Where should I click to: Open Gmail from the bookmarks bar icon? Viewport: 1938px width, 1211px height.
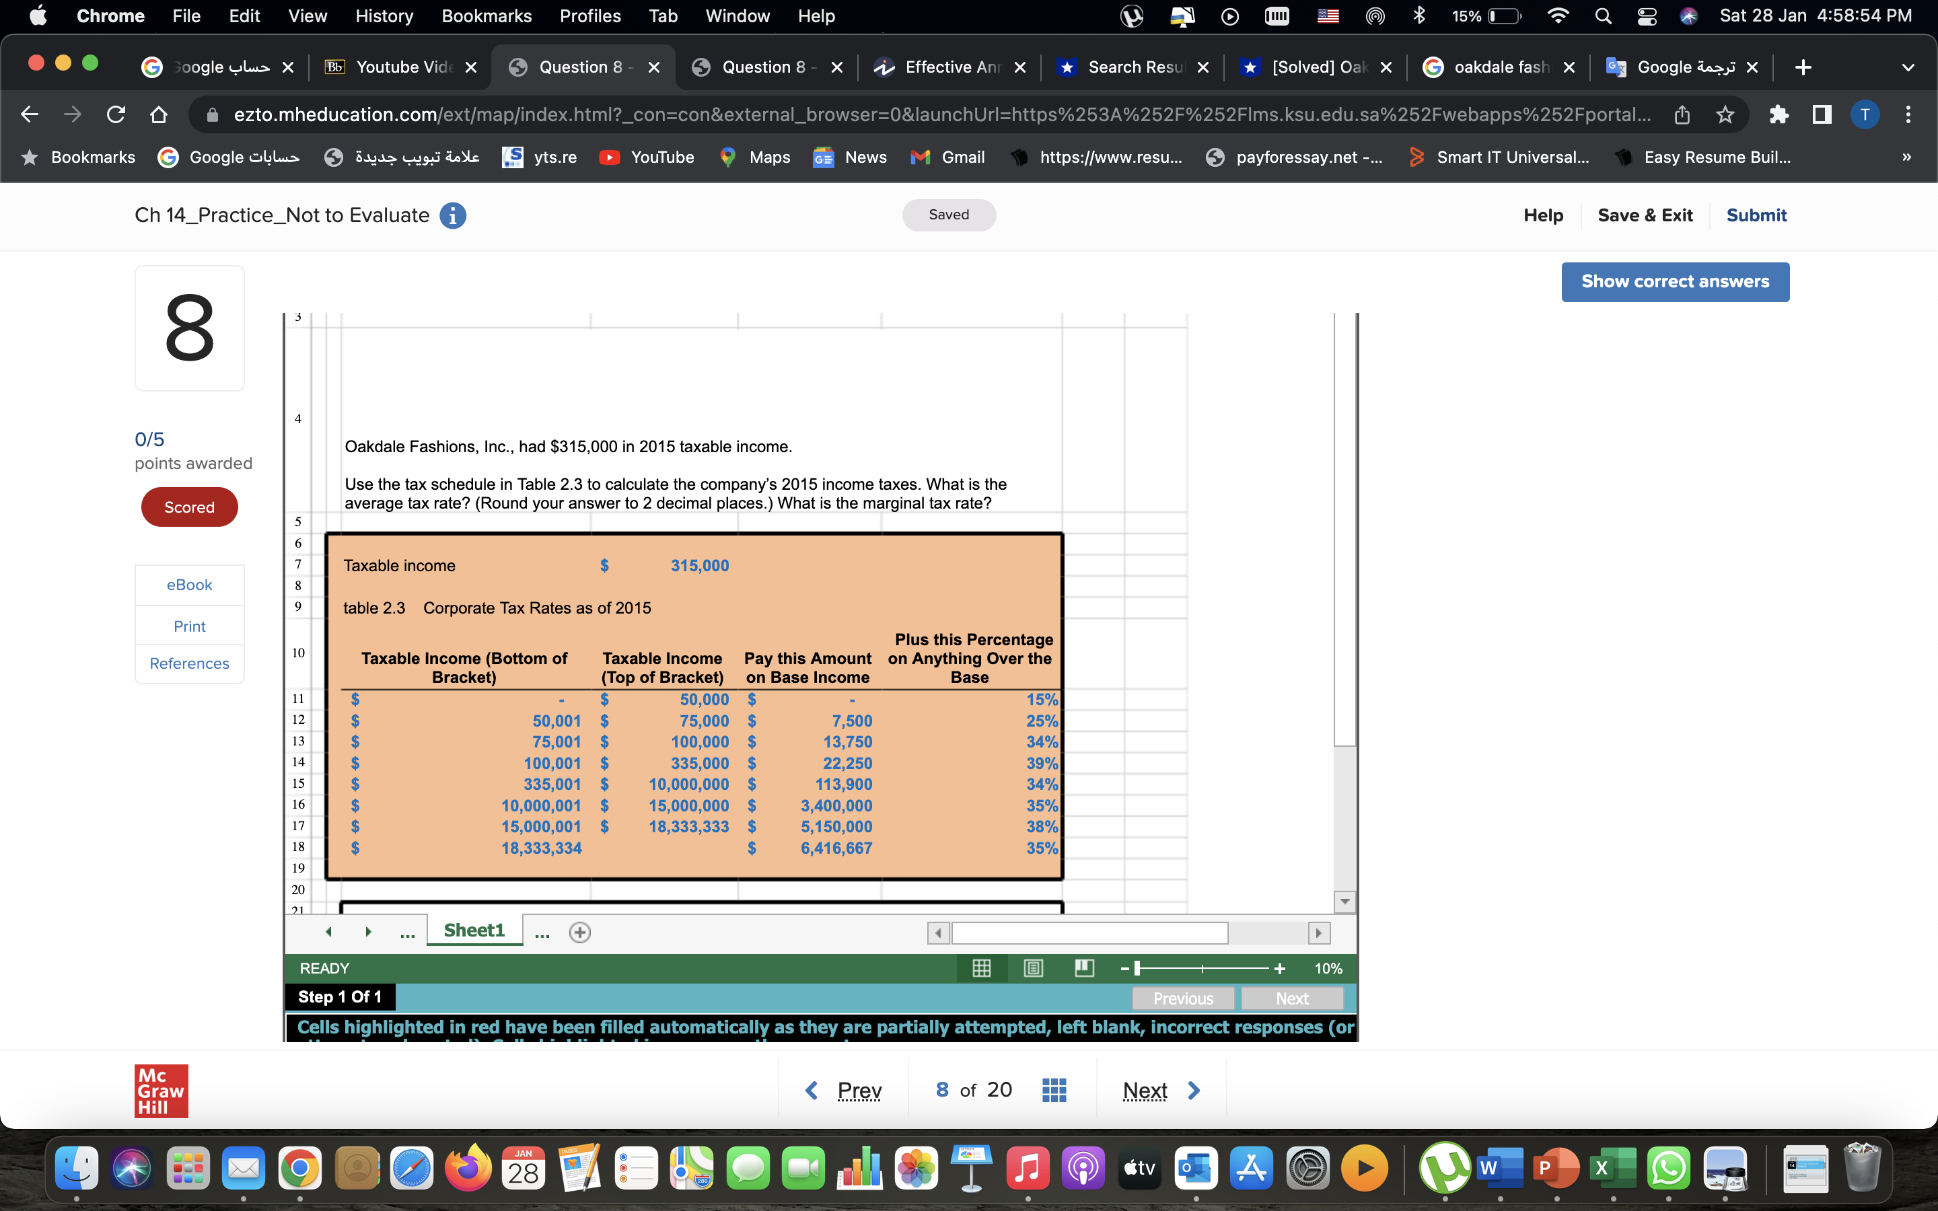pos(919,157)
